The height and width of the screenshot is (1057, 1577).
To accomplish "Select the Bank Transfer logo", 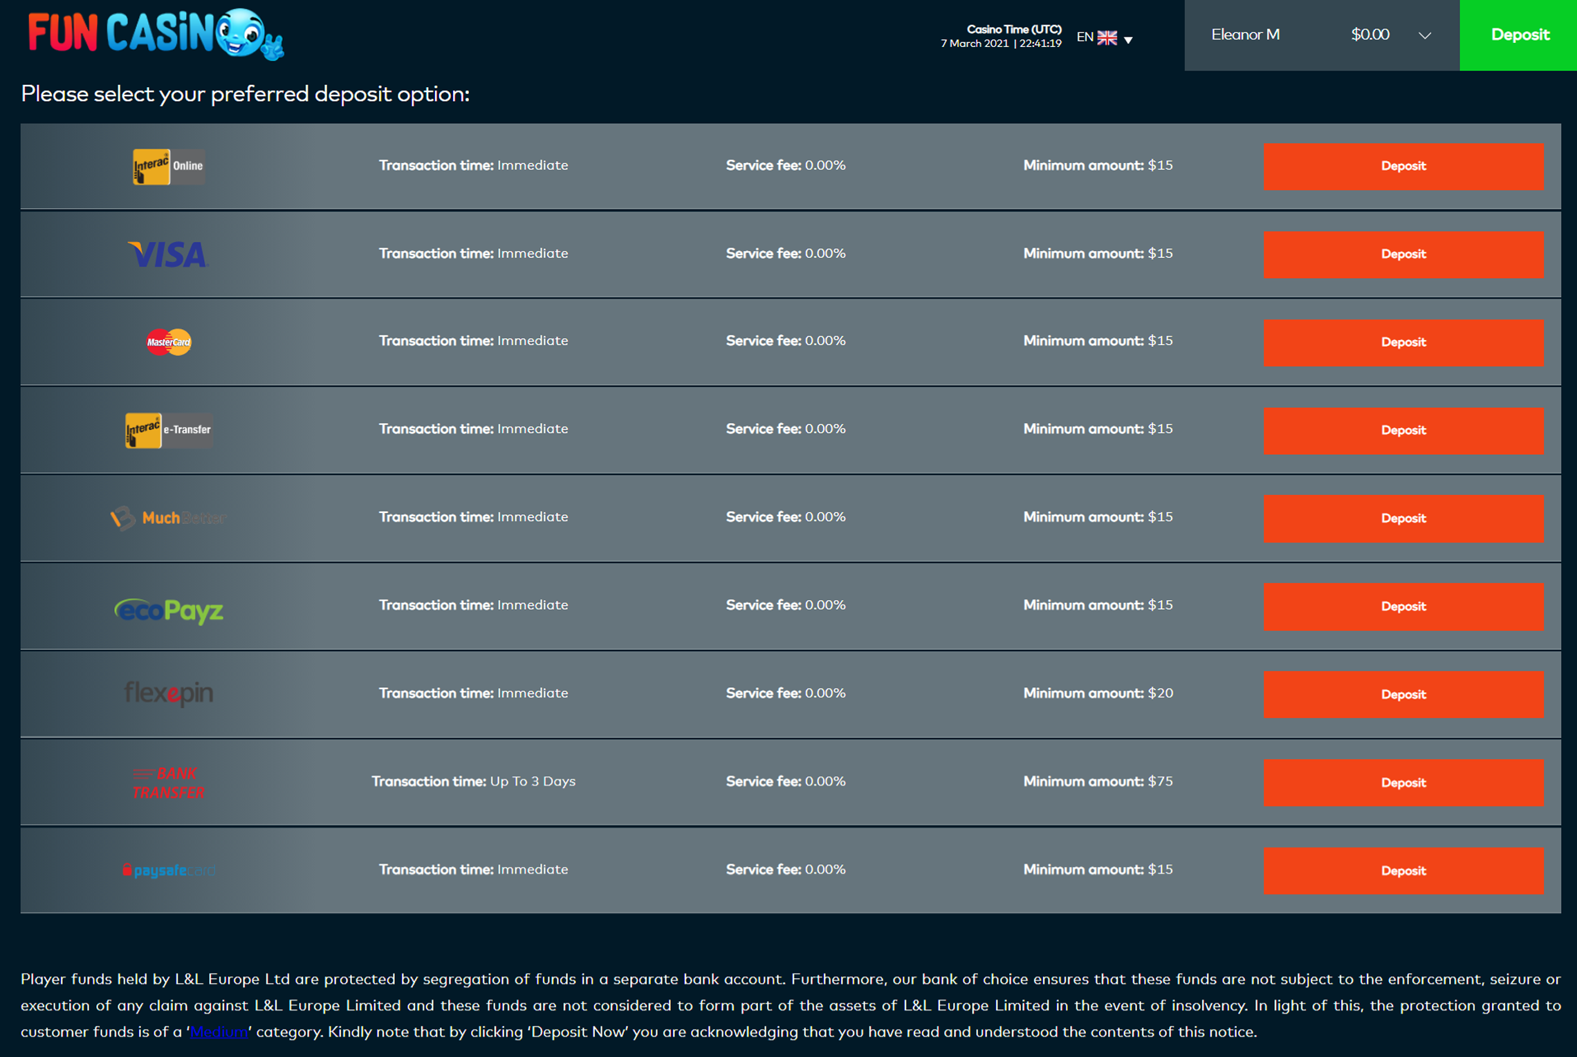I will tap(168, 783).
